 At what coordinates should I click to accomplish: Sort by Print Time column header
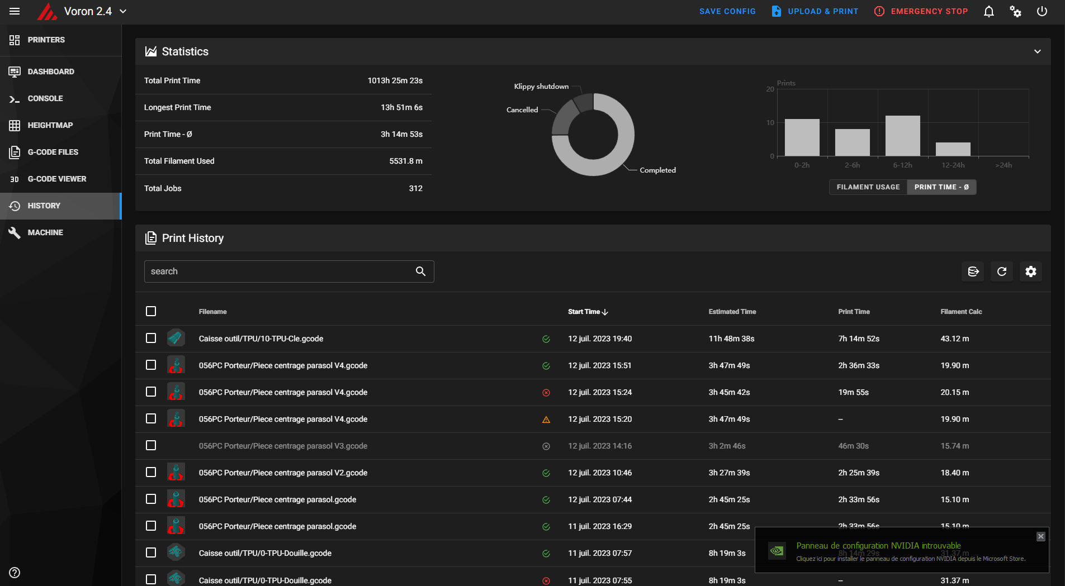(x=854, y=312)
